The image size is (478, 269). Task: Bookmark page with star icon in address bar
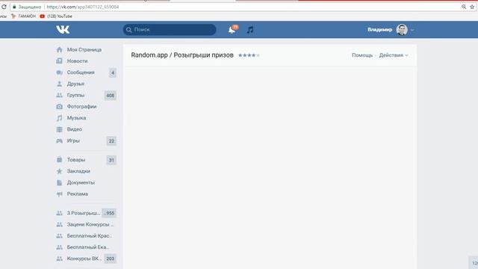pyautogui.click(x=472, y=7)
